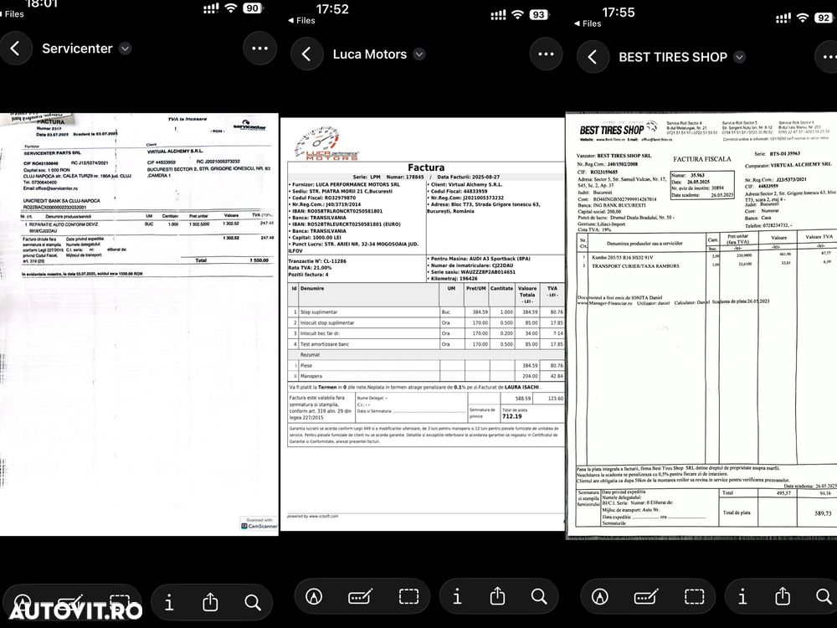The width and height of the screenshot is (837, 628).
Task: Open the Servicenter title dropdown chevron
Action: [125, 49]
